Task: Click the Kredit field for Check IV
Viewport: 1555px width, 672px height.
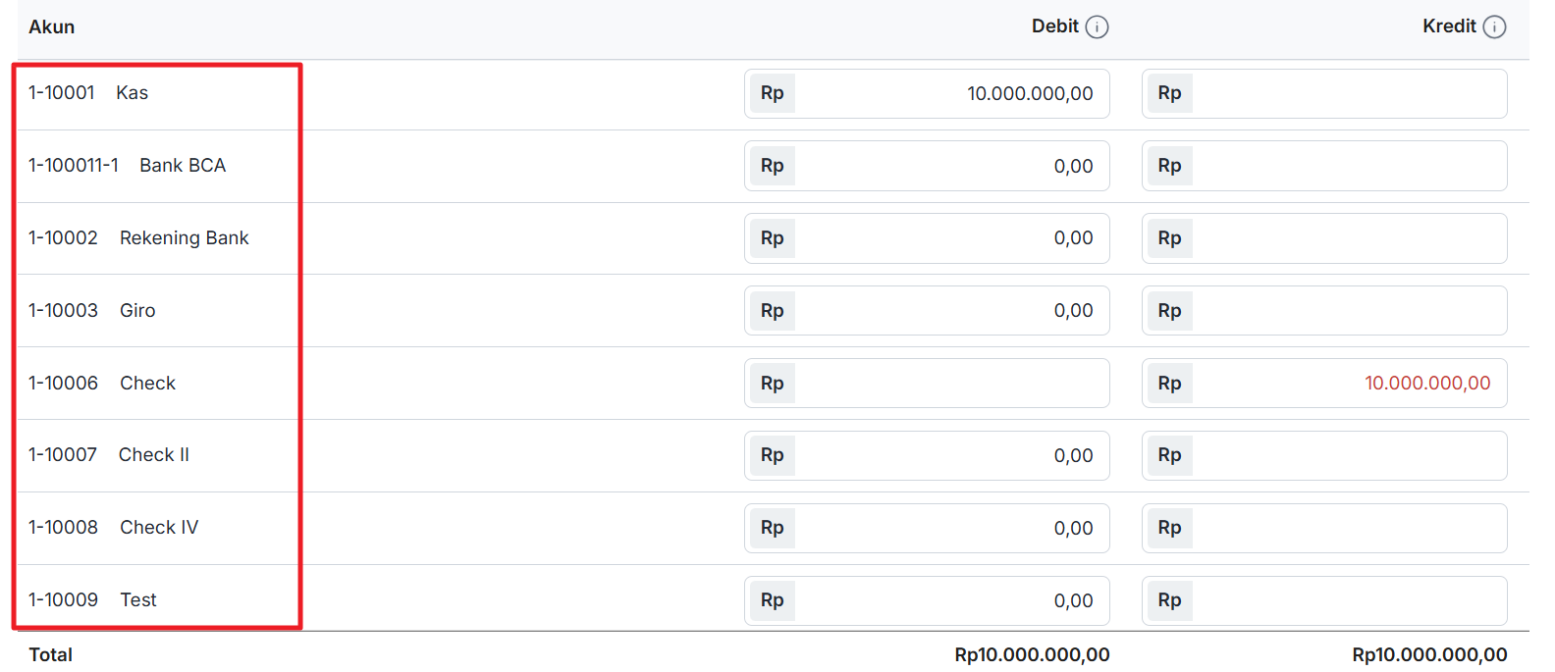Action: [x=1348, y=529]
